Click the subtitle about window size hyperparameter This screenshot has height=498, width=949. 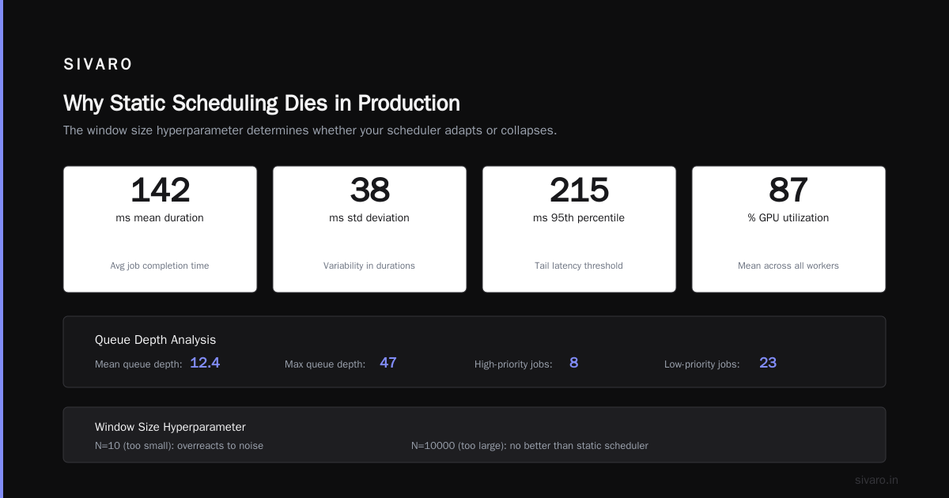pyautogui.click(x=310, y=130)
